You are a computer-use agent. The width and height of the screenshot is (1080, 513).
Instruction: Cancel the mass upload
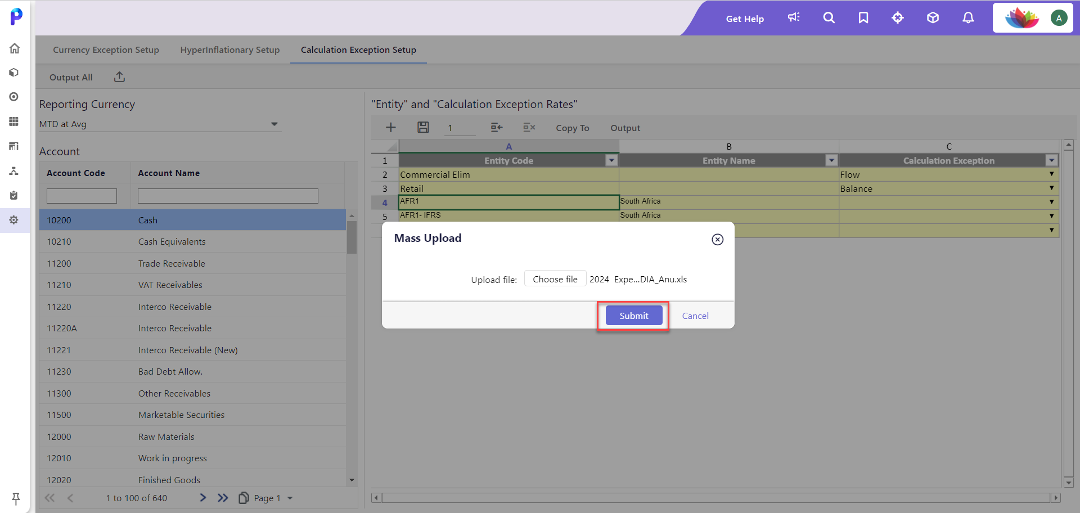[x=695, y=316]
